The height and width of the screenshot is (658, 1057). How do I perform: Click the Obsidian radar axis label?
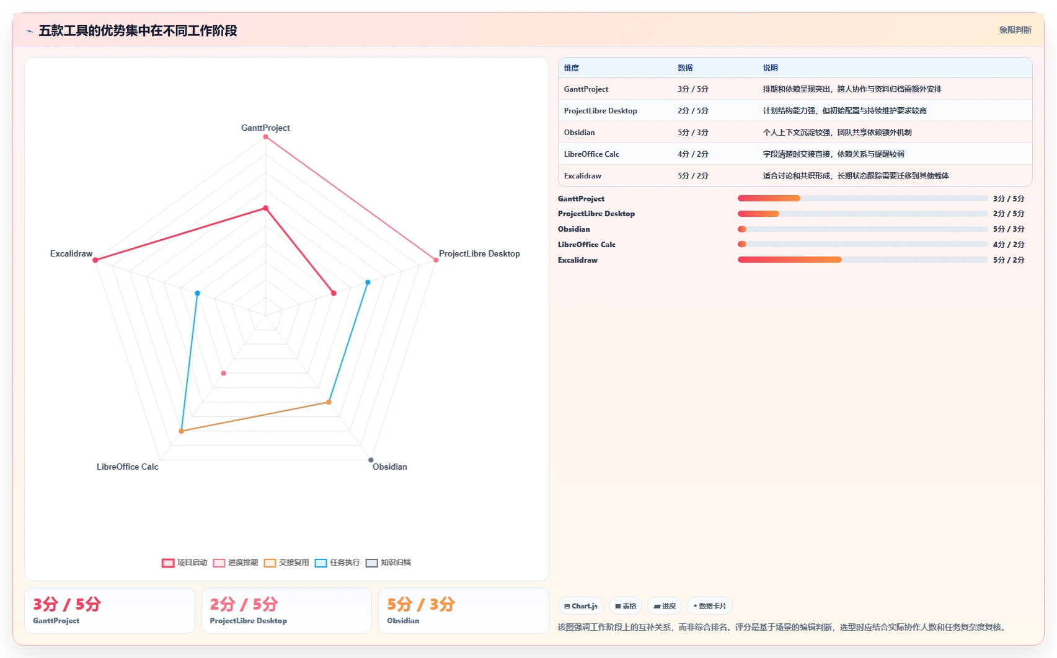click(x=390, y=467)
